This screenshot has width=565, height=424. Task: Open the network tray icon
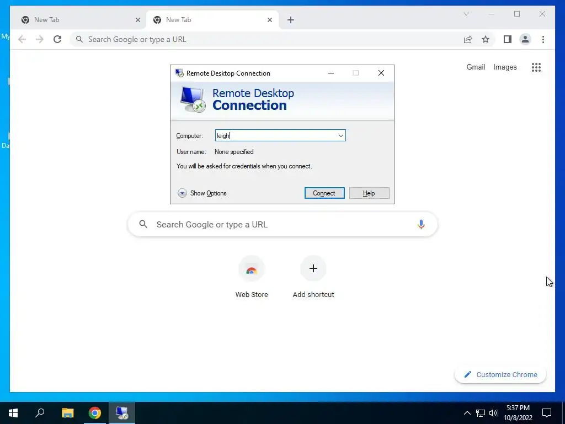point(481,413)
